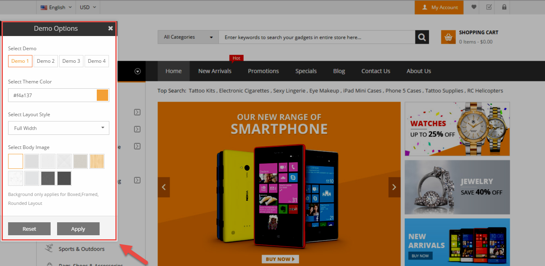545x266 pixels.
Task: Open the Promotions menu item
Action: [x=263, y=71]
